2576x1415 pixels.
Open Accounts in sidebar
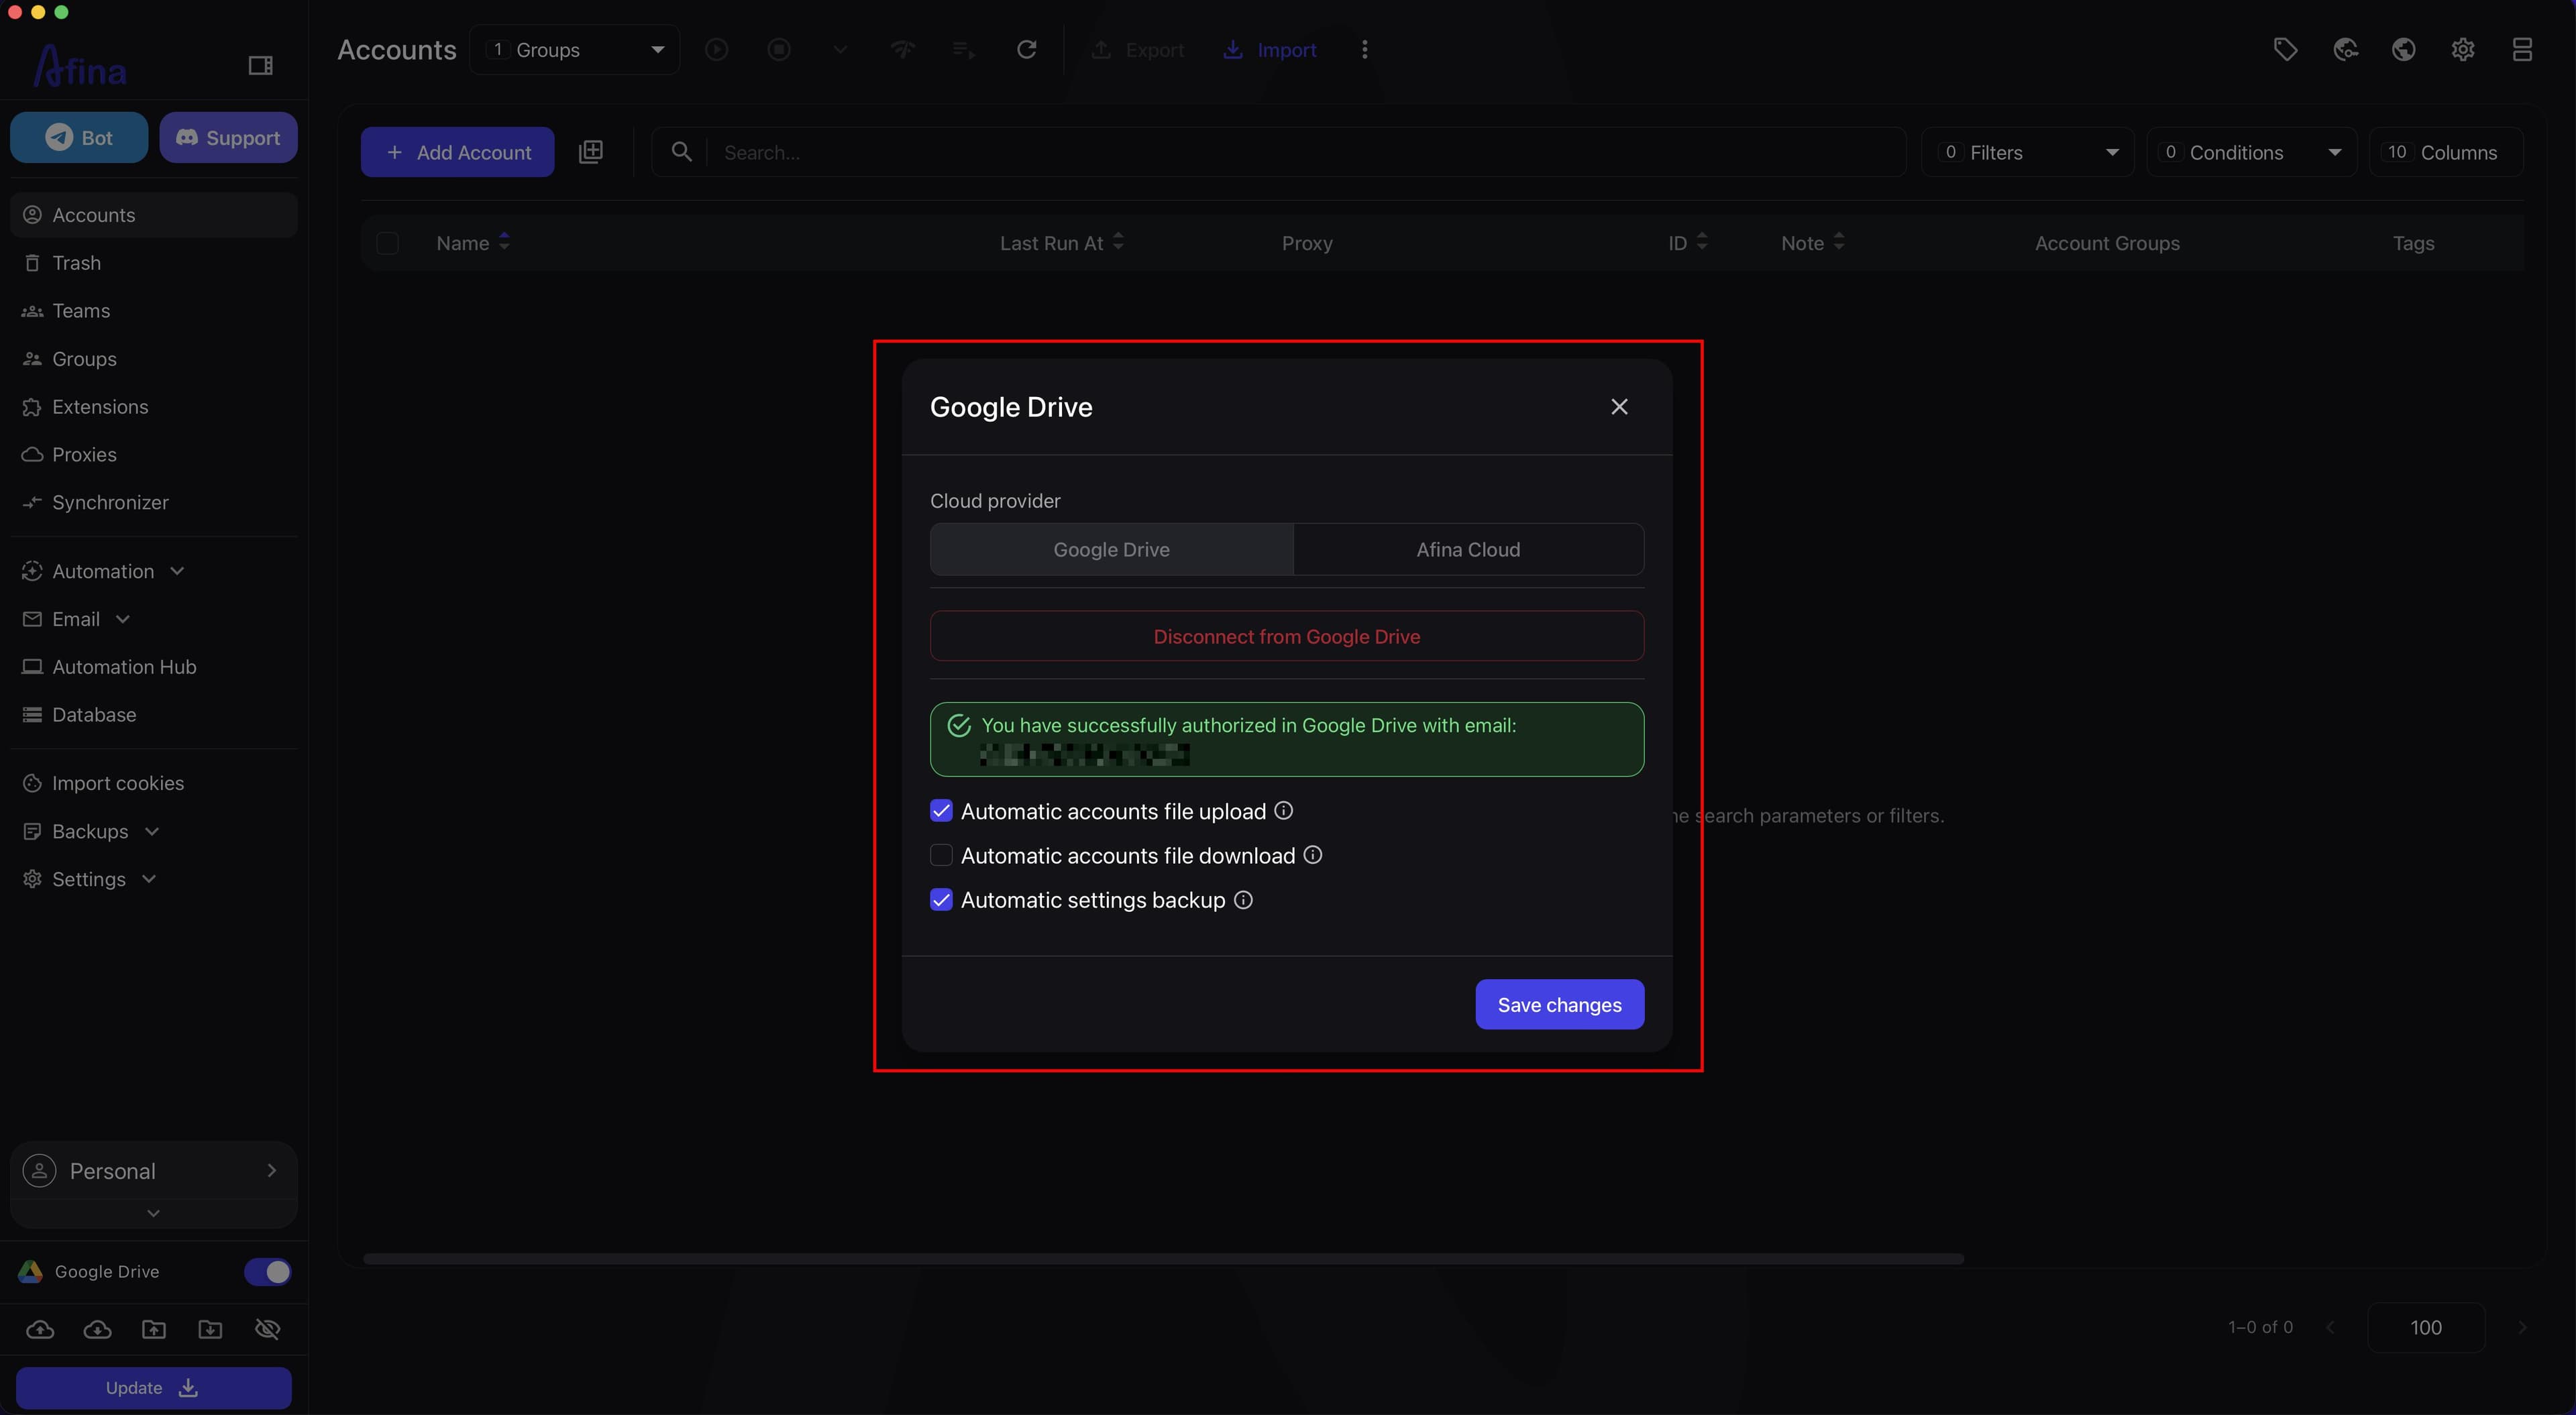point(154,215)
